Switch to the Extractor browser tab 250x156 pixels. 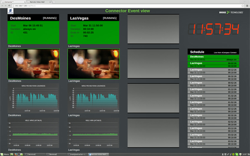[13, 2]
